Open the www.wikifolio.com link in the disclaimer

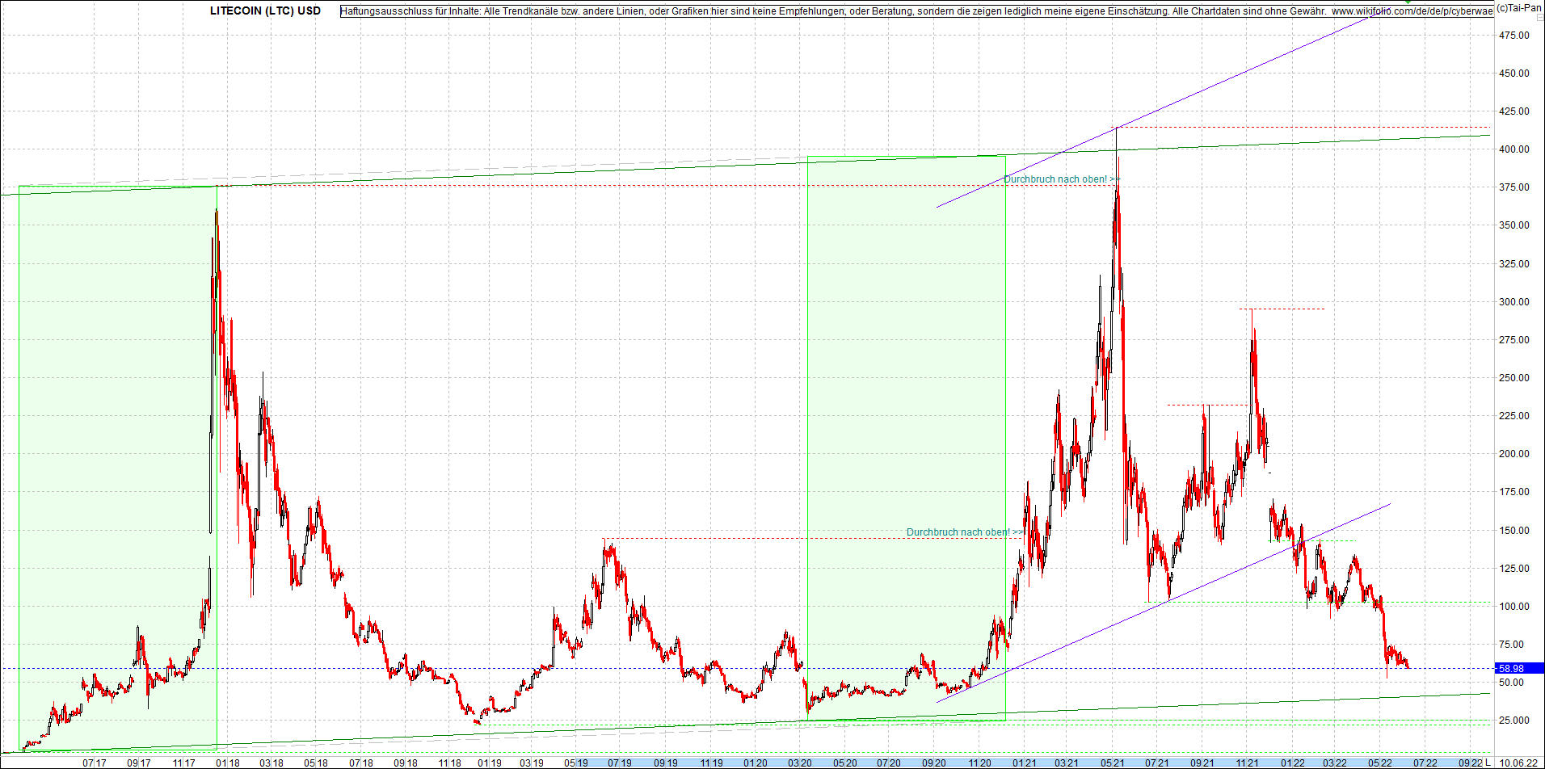[x=1412, y=11]
